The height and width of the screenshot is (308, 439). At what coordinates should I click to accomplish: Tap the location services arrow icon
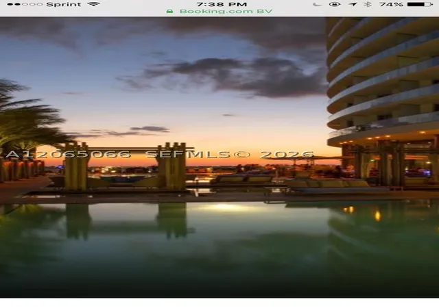tap(354, 4)
